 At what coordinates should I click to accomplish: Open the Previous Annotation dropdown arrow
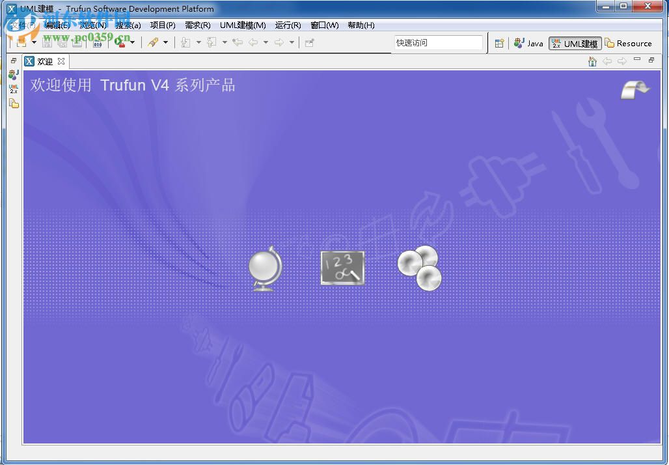click(225, 42)
